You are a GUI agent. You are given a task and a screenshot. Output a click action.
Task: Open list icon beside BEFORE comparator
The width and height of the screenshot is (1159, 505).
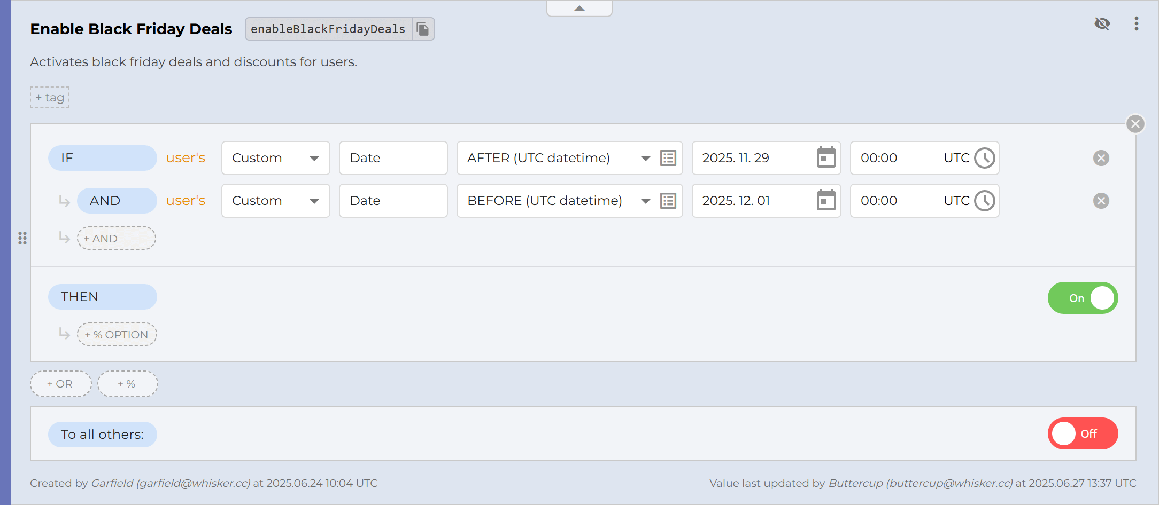[668, 201]
